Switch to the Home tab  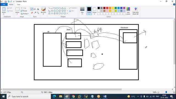[11, 4]
